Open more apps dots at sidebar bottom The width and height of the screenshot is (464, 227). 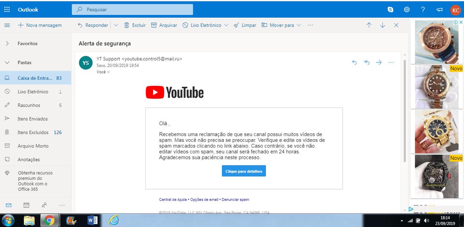tap(62, 205)
